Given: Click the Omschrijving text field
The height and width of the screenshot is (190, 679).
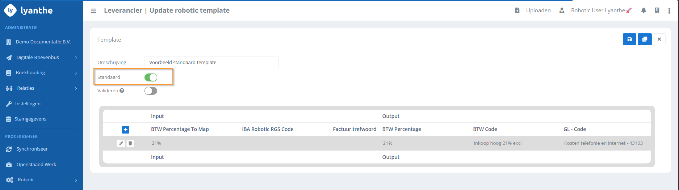Looking at the screenshot, I should 211,62.
